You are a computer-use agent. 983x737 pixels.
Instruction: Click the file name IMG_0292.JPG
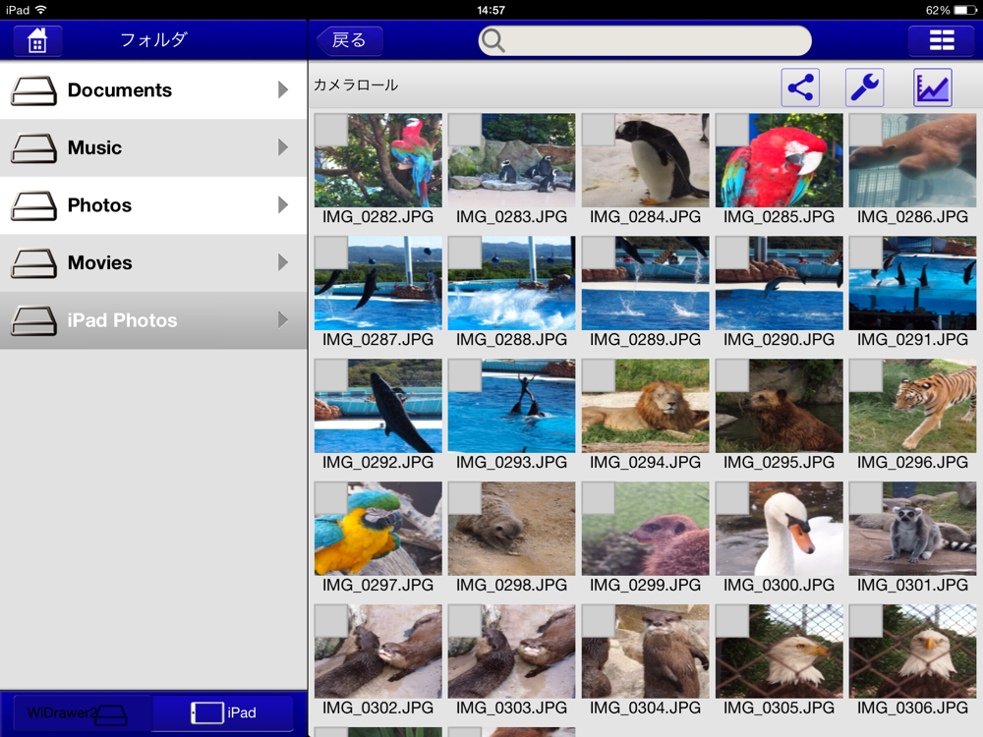pyautogui.click(x=378, y=463)
